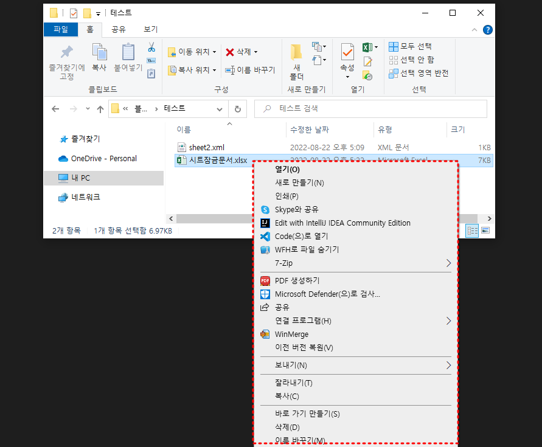This screenshot has width=542, height=447.
Task: Click 선택 안 함 button
Action: (411, 60)
